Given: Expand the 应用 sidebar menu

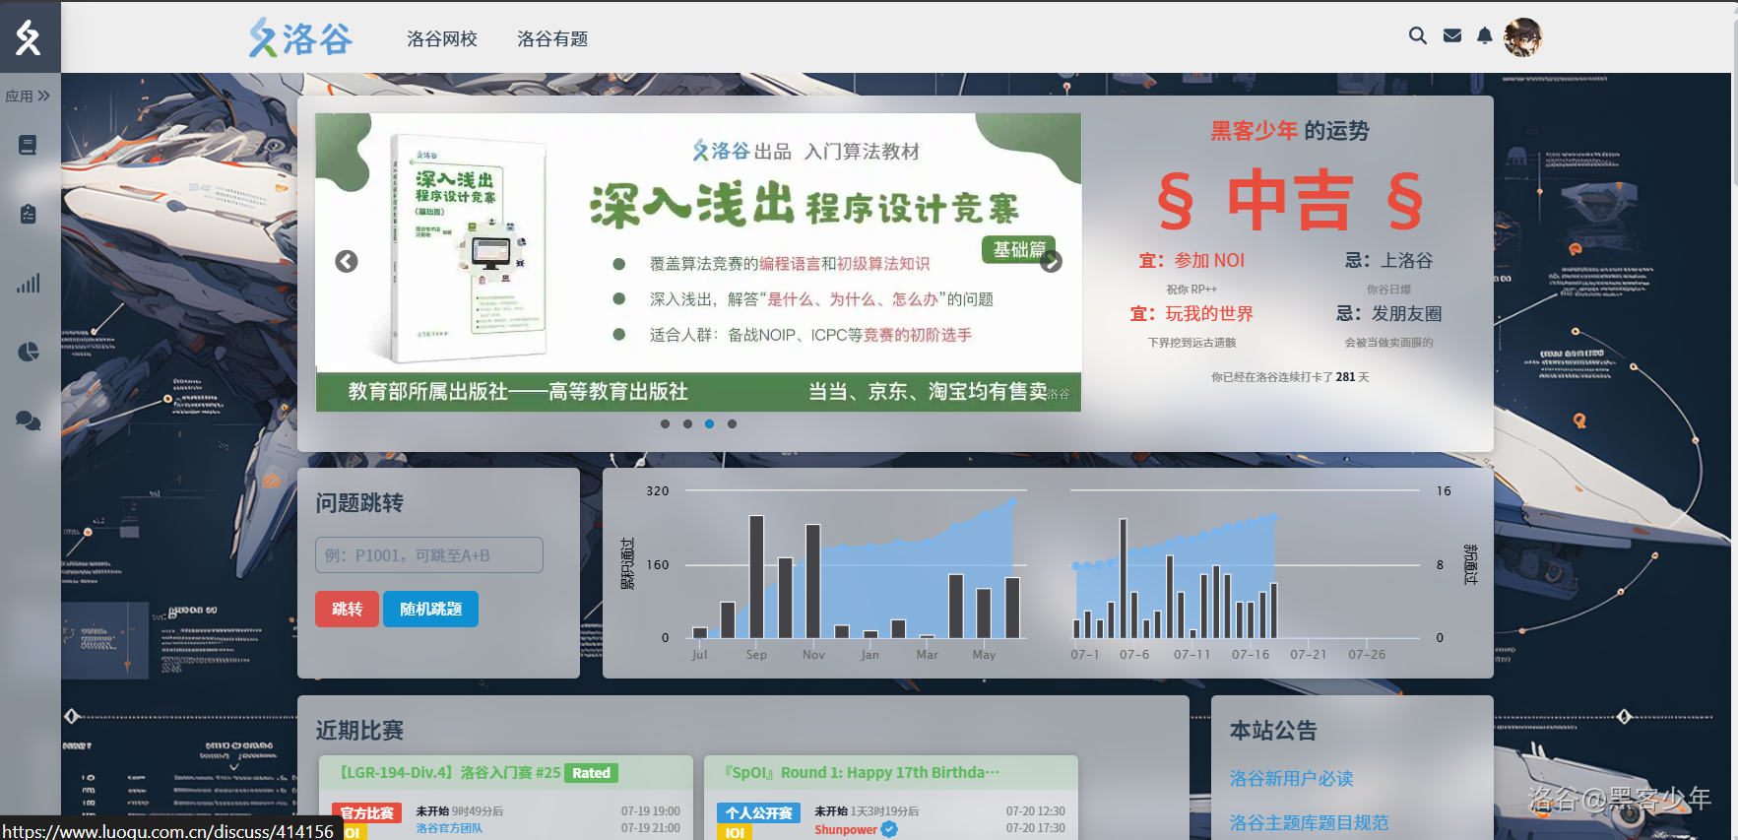Looking at the screenshot, I should 28,97.
